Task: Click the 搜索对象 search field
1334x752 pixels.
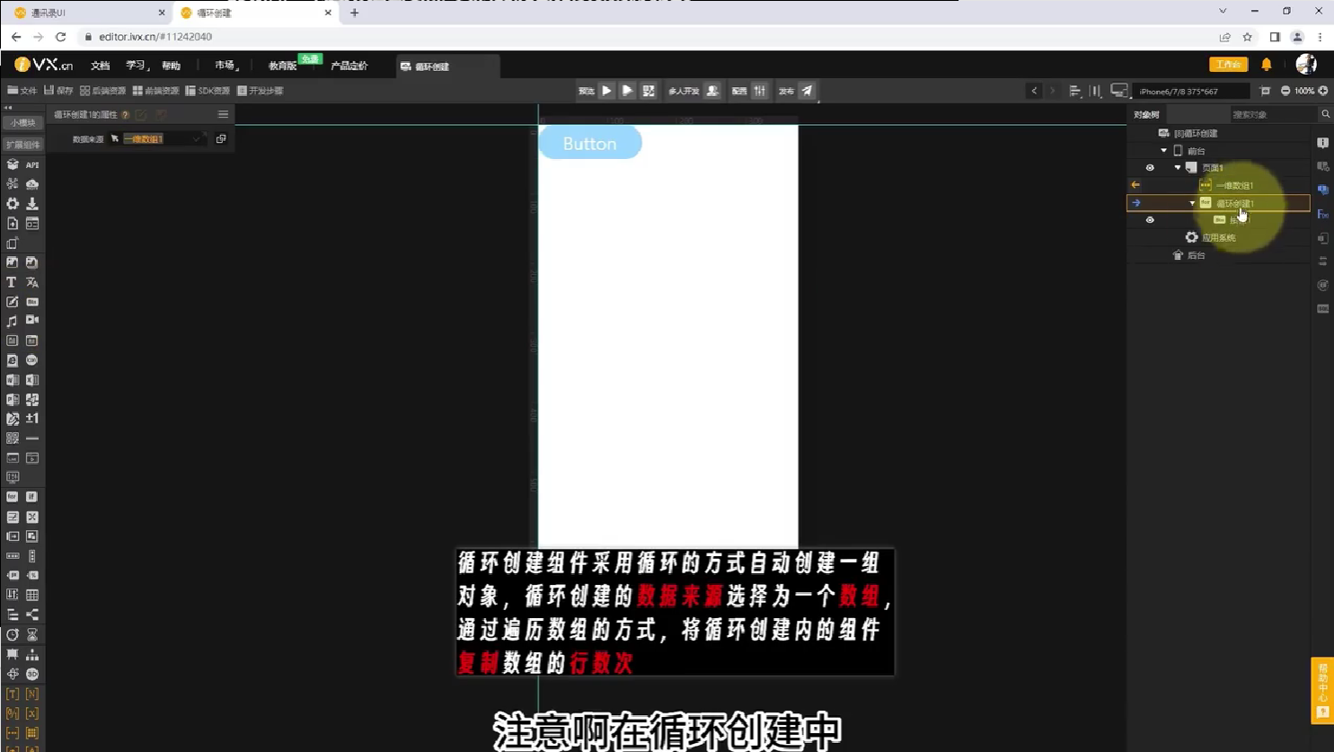Action: tap(1272, 114)
